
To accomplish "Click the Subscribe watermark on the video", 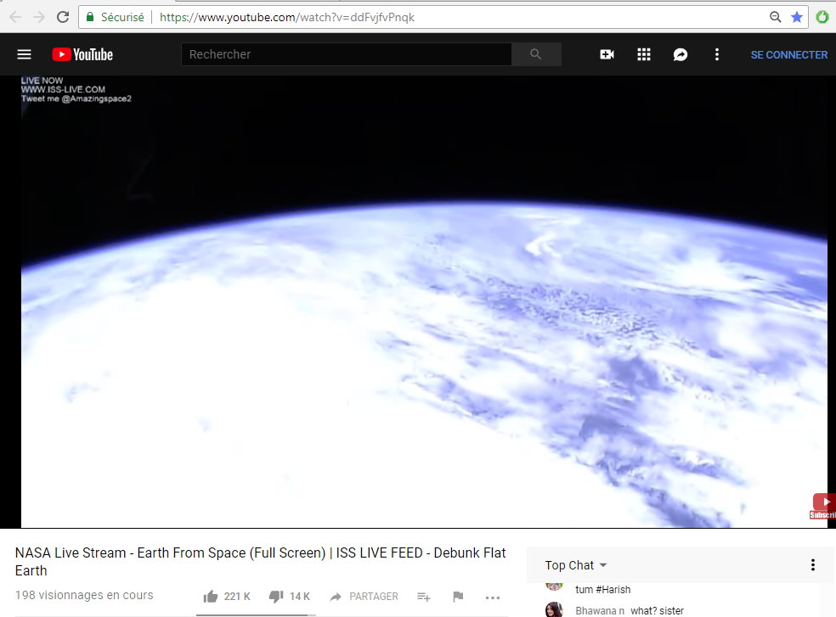I will point(824,506).
